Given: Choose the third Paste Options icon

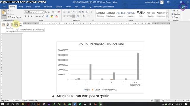Looking at the screenshot, I should [x=12, y=24].
